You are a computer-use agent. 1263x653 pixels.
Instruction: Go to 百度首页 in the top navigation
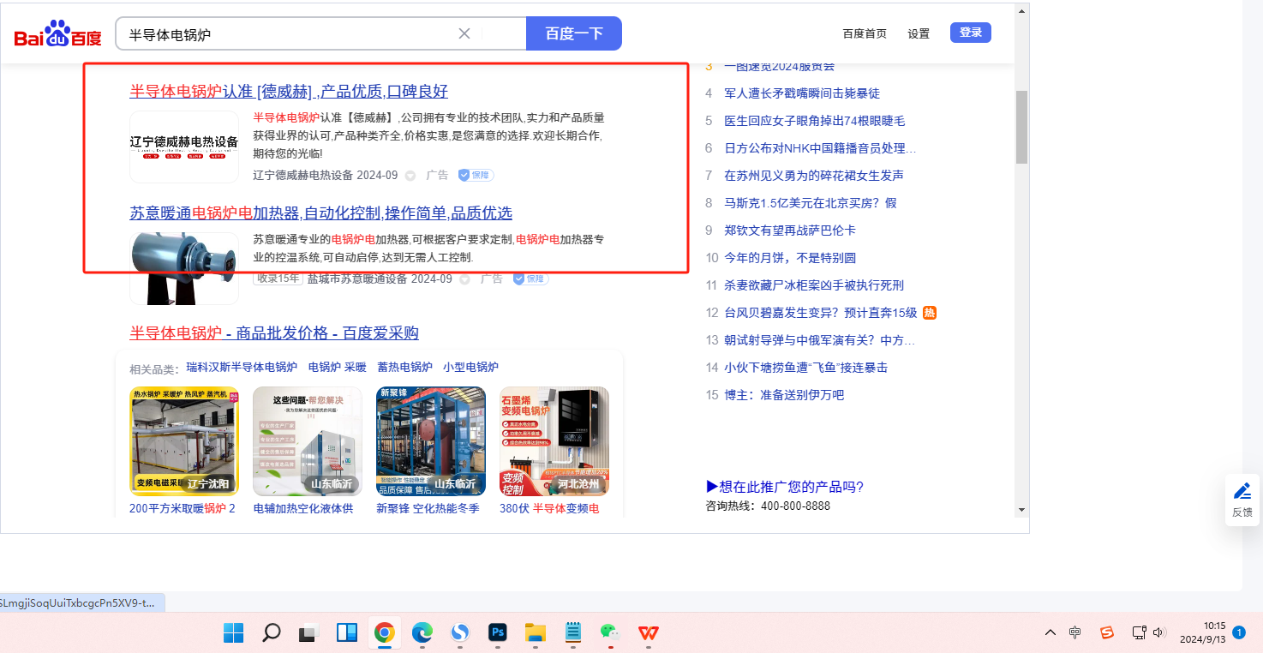tap(865, 33)
